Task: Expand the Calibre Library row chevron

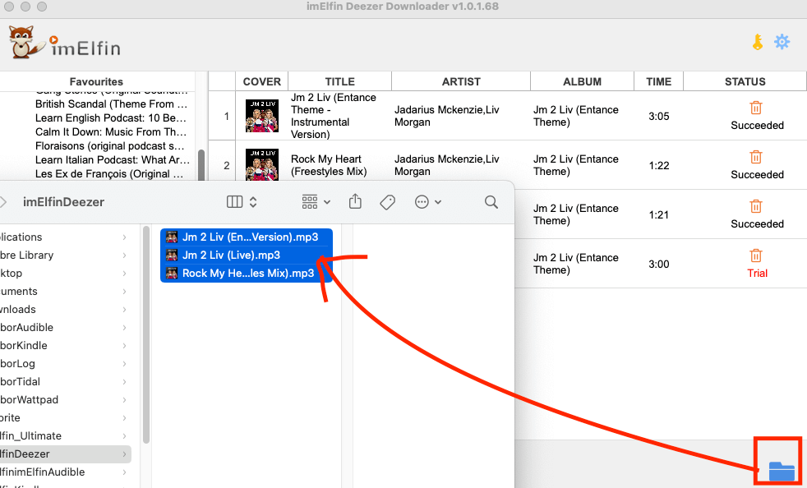Action: 125,256
